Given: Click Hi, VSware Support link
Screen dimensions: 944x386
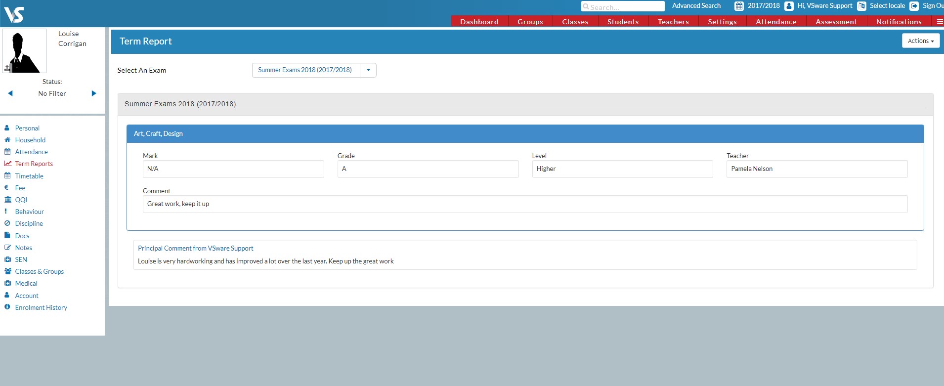Looking at the screenshot, I should coord(825,6).
